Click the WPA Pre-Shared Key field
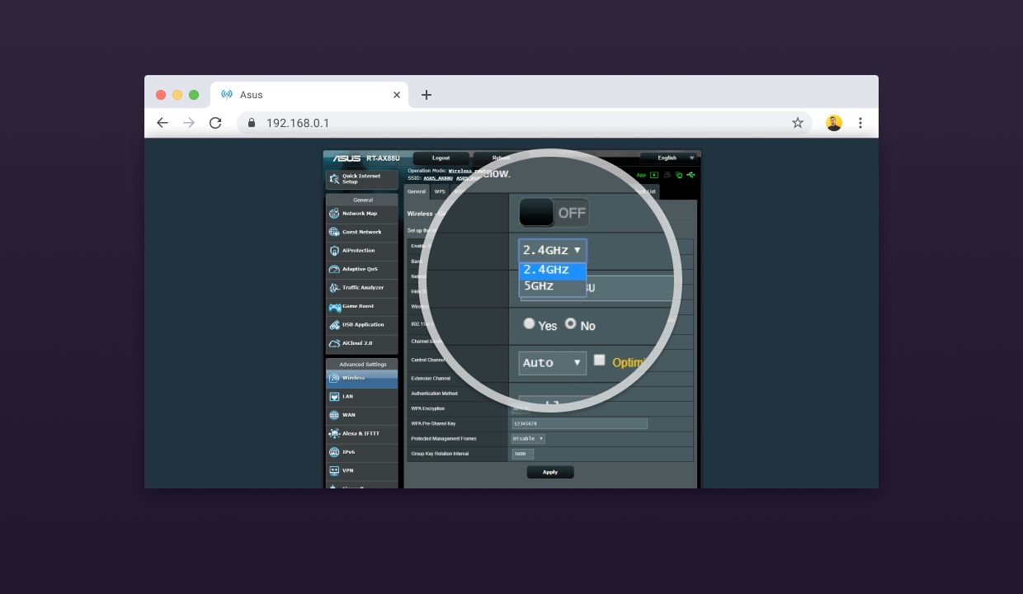This screenshot has width=1023, height=594. point(578,424)
